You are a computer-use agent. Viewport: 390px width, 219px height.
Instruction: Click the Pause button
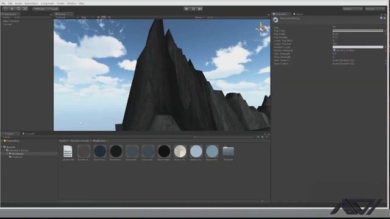(193, 9)
